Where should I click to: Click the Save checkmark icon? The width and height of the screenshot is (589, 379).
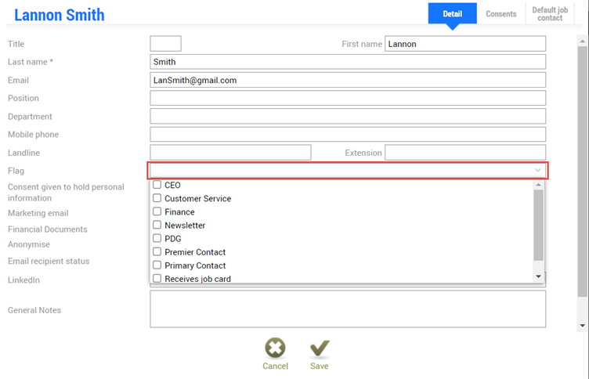pos(319,348)
